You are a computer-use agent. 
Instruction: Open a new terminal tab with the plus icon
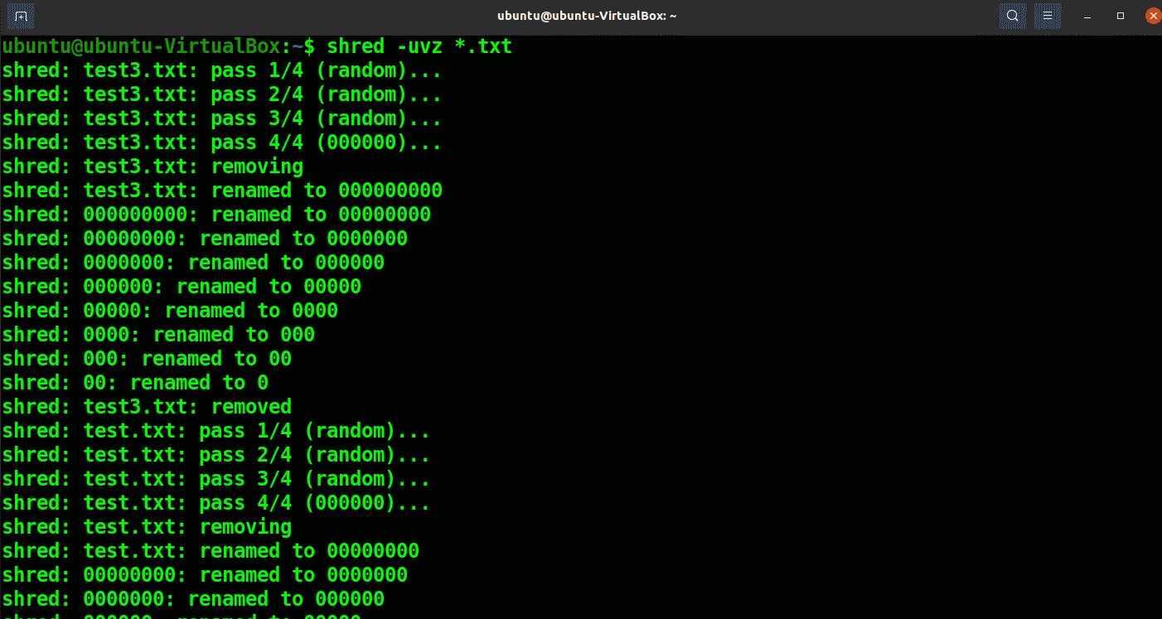[x=19, y=15]
